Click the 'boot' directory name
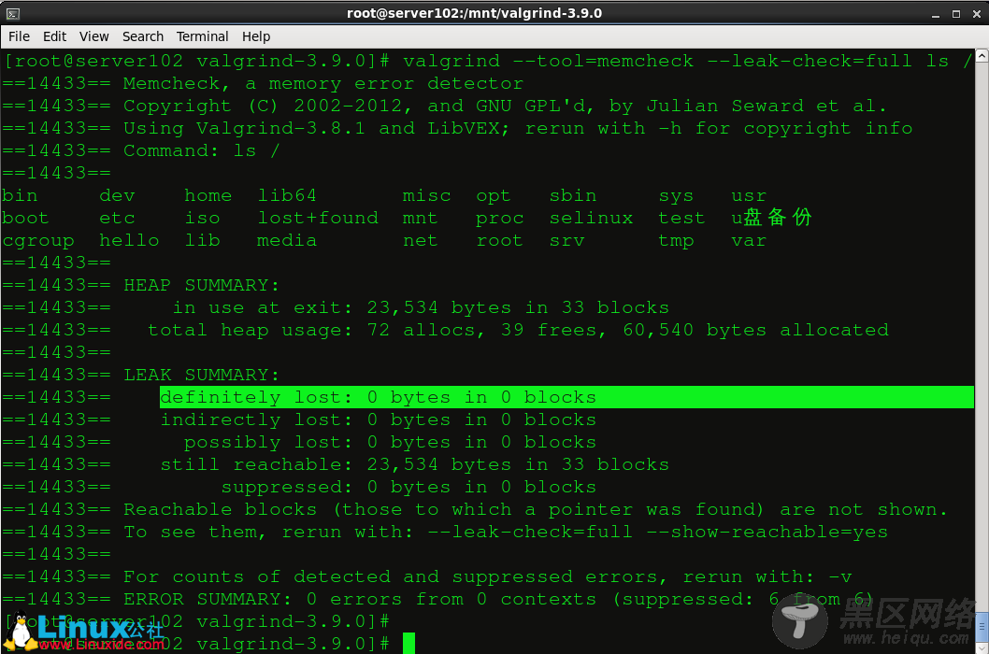989x654 pixels. 25,219
